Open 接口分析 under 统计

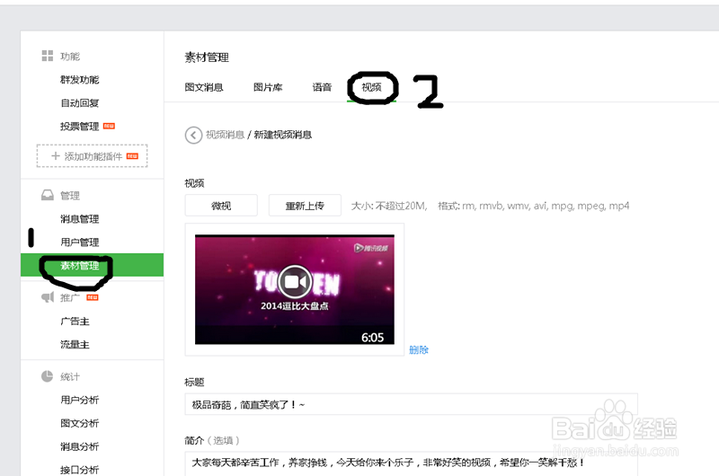[80, 470]
